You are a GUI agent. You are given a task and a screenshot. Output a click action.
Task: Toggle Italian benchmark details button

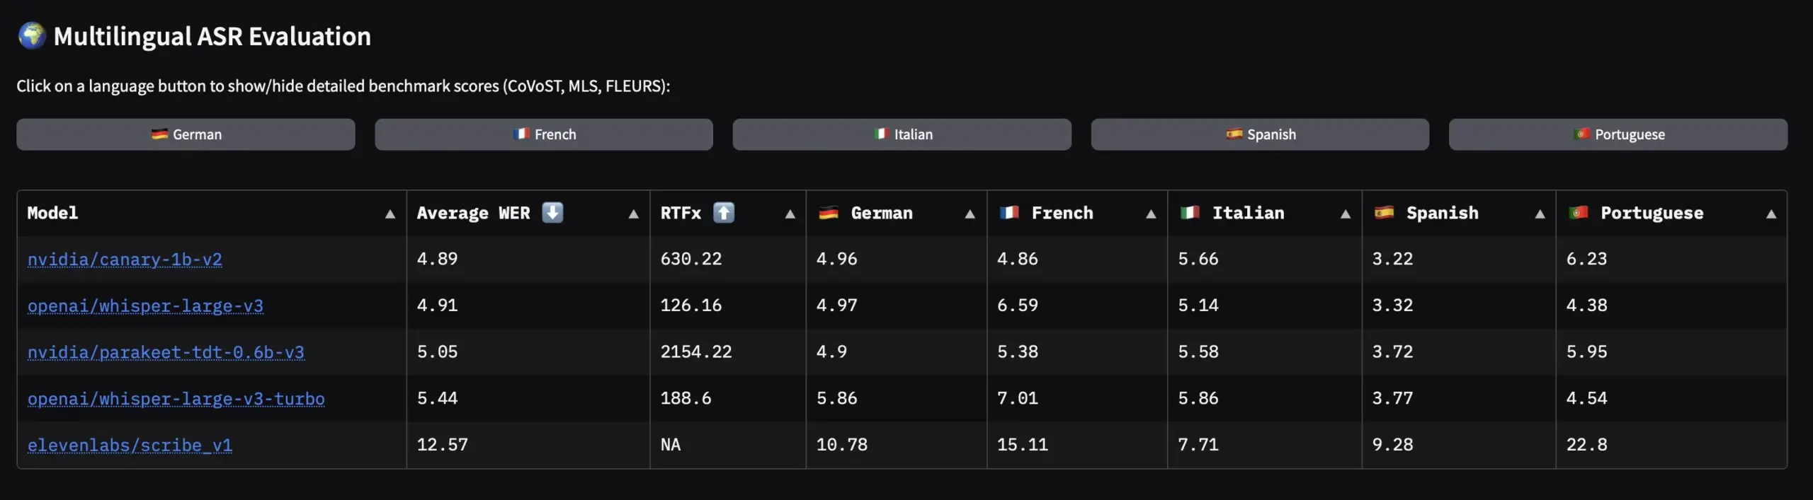(902, 134)
